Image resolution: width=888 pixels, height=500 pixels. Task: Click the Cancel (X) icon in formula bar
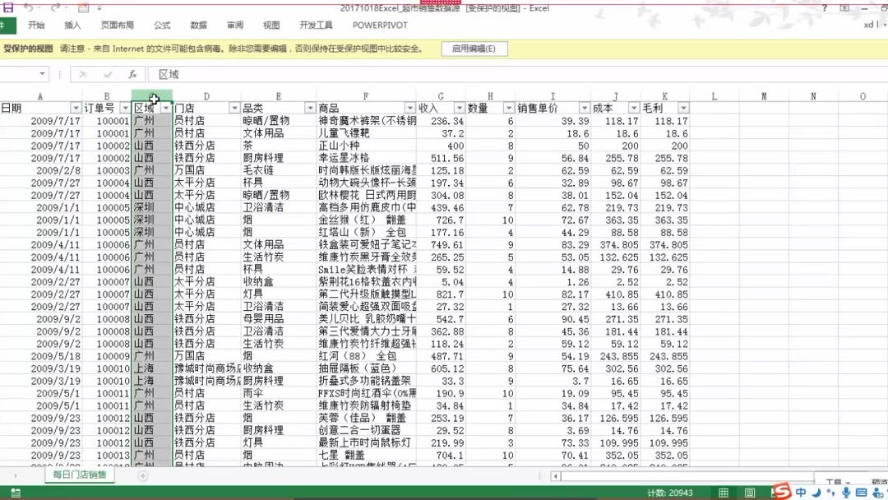(x=82, y=74)
